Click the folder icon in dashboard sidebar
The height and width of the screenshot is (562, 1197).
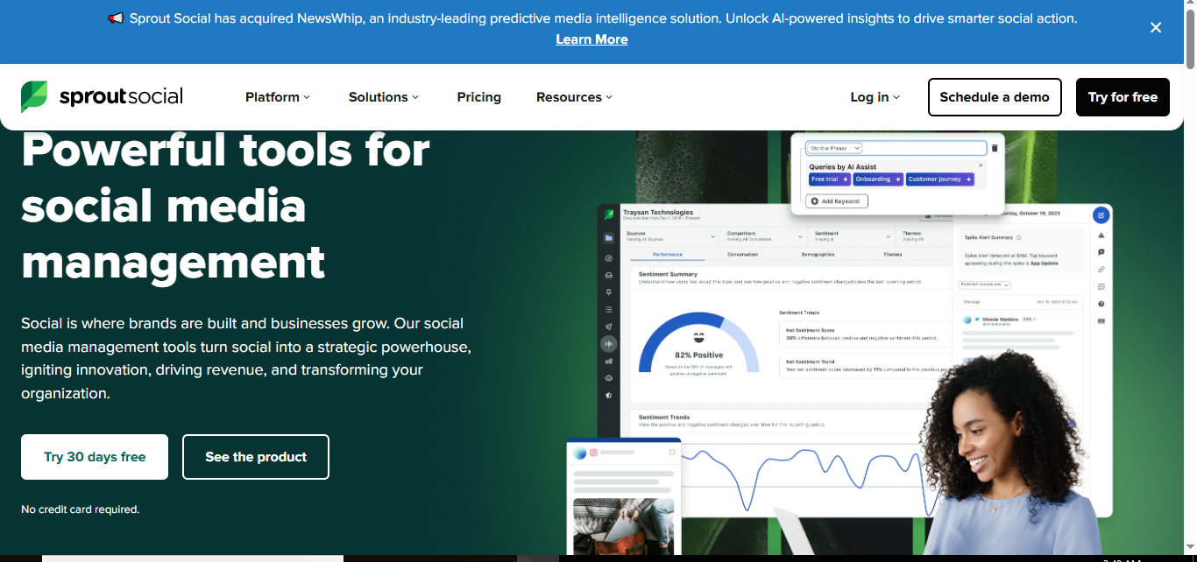tap(609, 238)
